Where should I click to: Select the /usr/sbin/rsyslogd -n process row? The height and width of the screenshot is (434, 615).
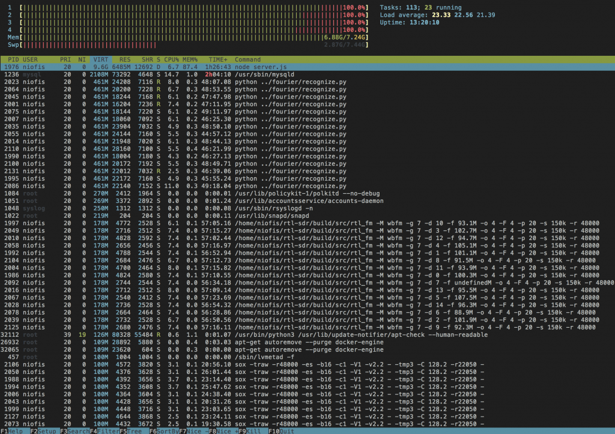(307, 208)
